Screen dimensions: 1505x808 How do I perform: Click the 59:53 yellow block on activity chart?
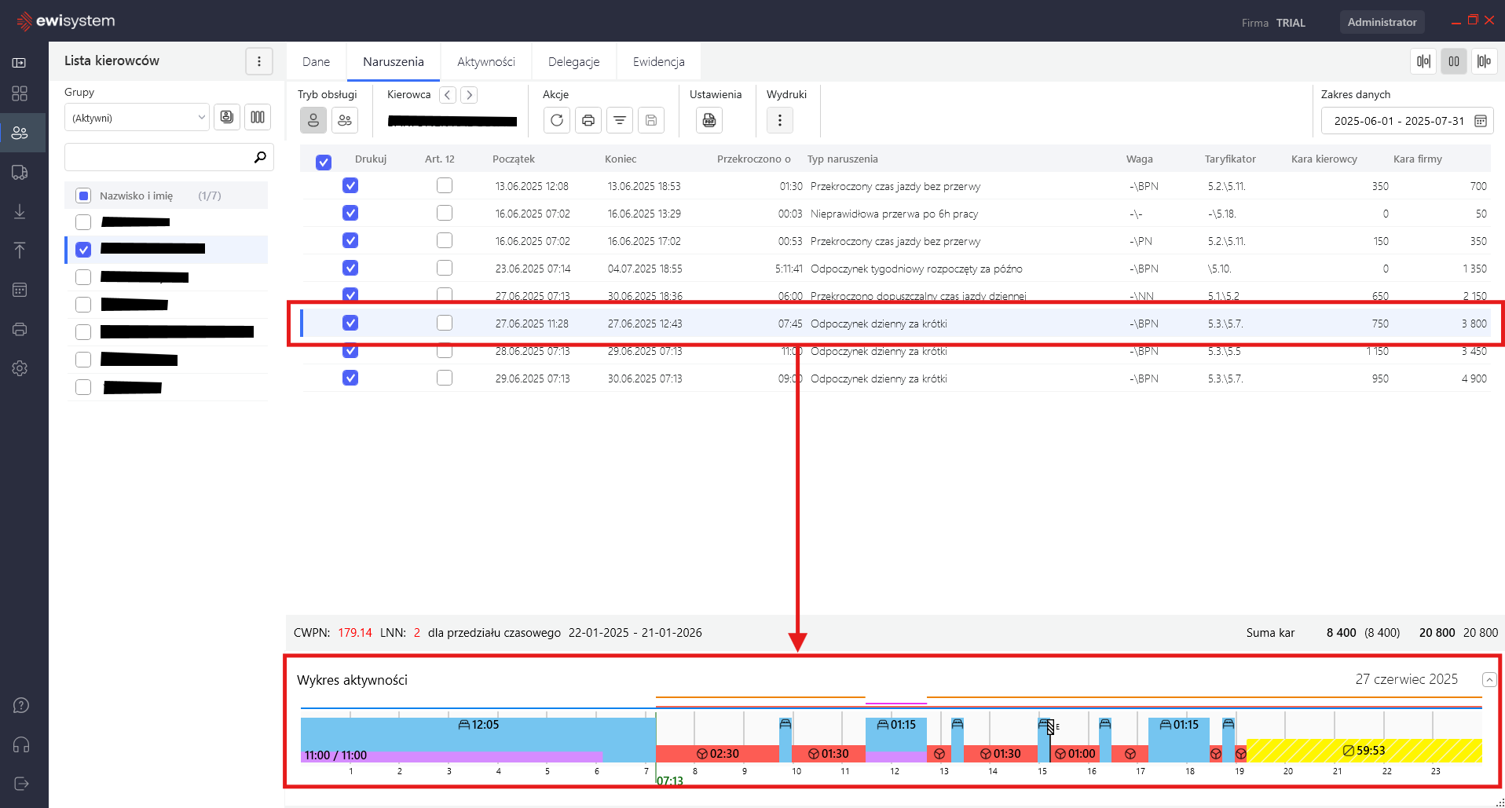pyautogui.click(x=1364, y=751)
